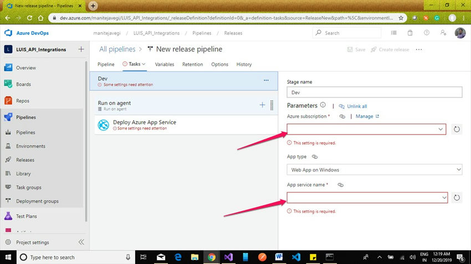The width and height of the screenshot is (471, 264).
Task: Open the work items list icon
Action: coord(393,33)
